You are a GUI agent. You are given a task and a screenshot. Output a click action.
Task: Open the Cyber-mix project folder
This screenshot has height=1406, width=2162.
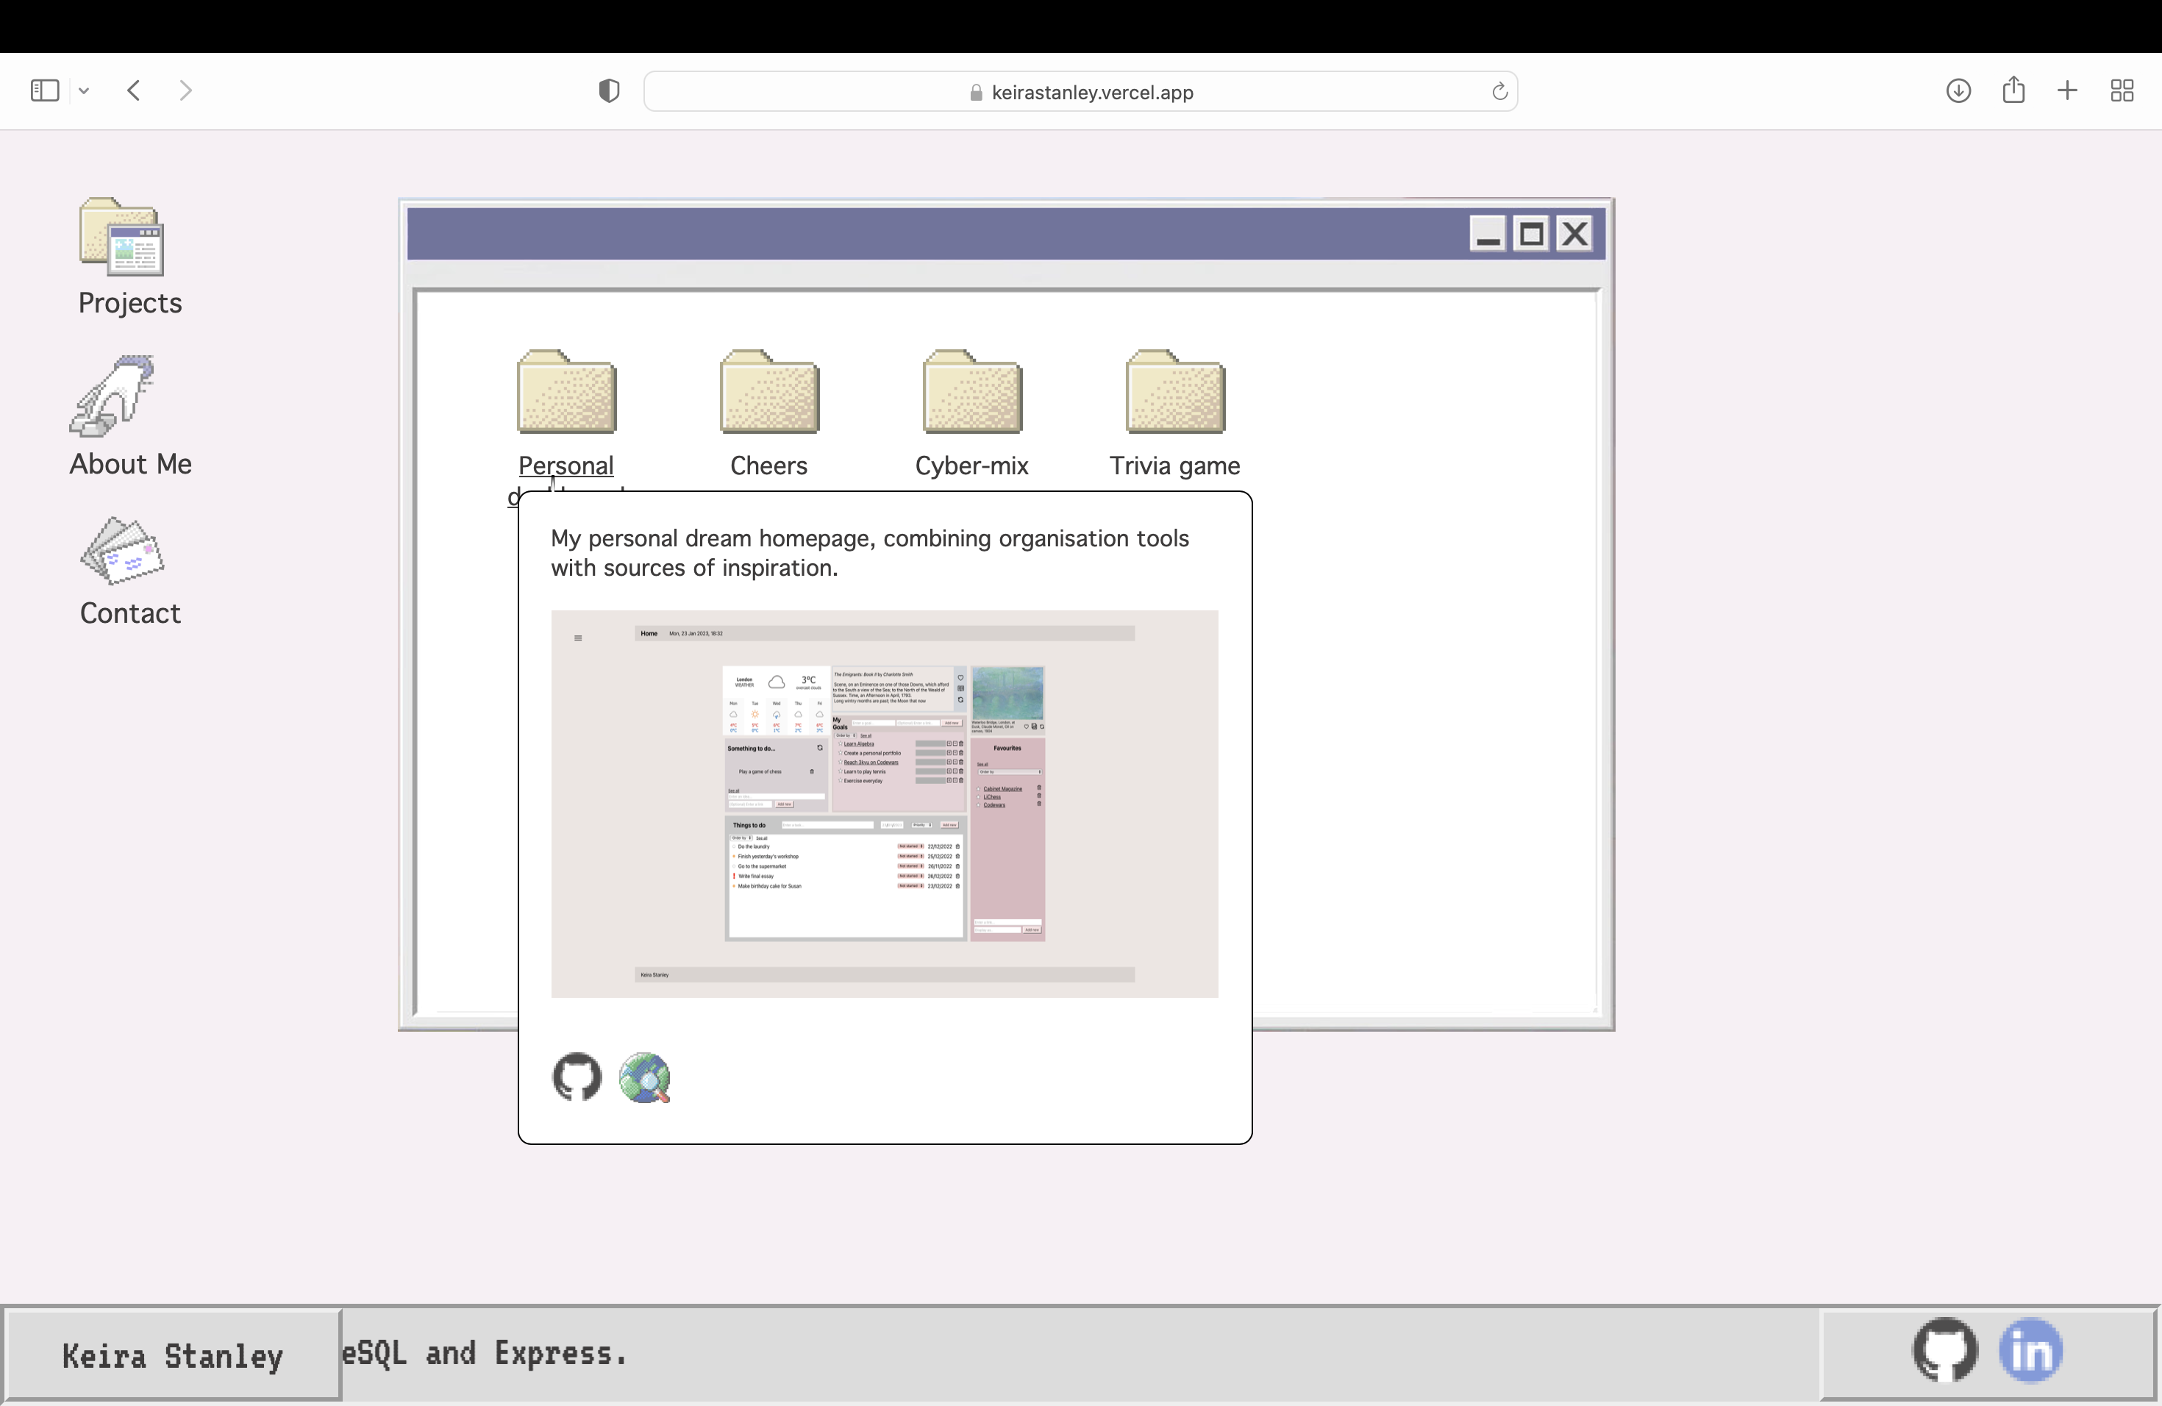[x=971, y=393]
